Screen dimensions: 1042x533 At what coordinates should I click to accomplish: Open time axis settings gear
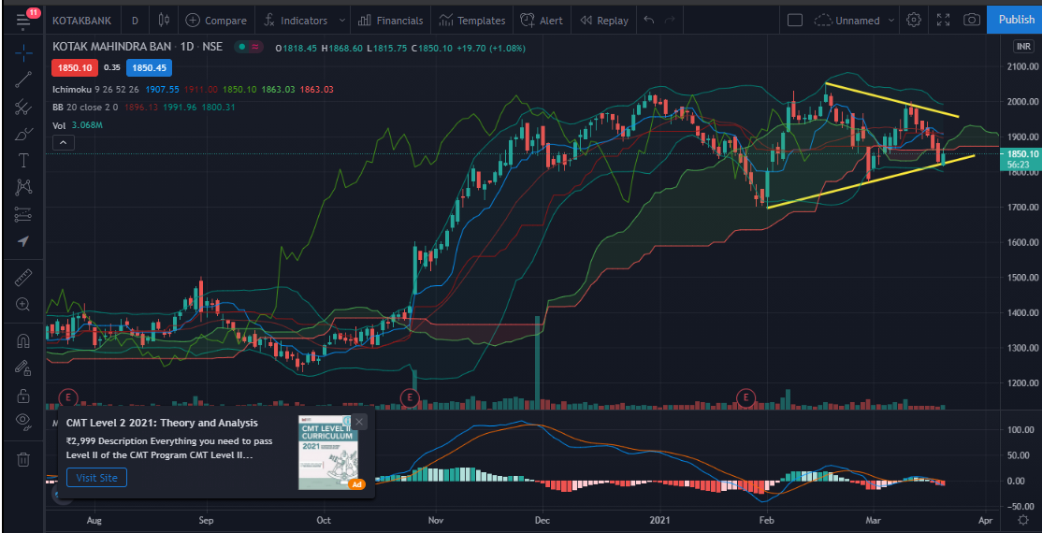pos(1022,520)
